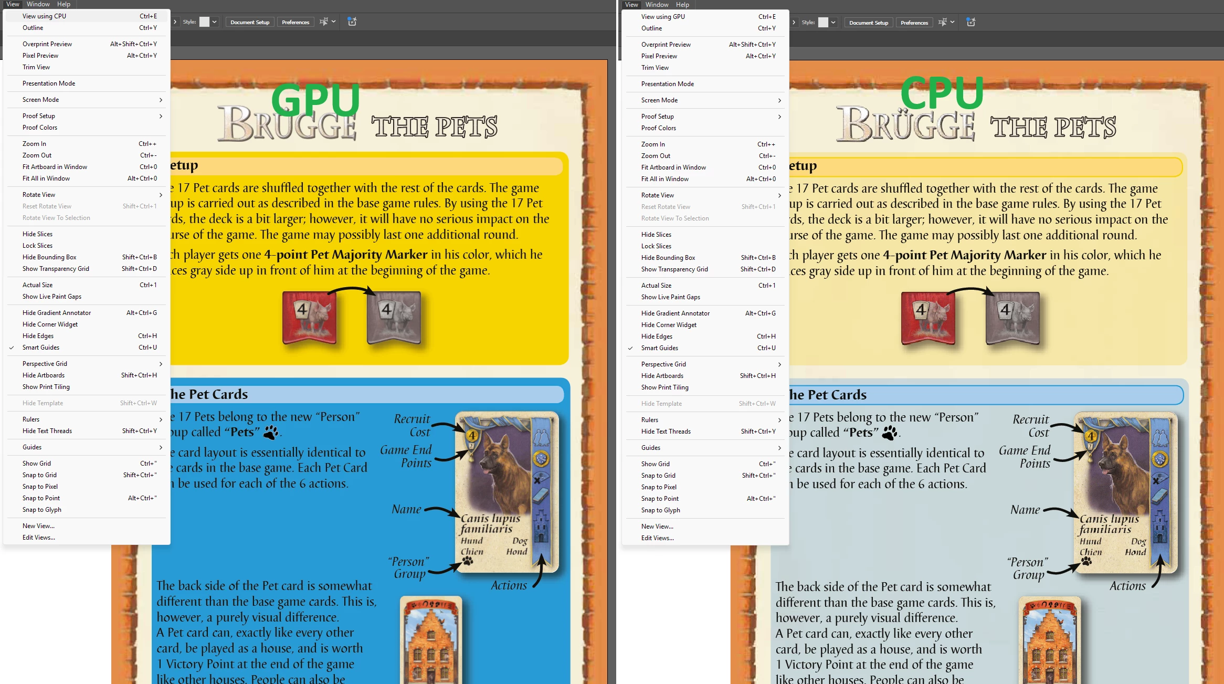Uncheck Smart Guides in the right View menu
Image resolution: width=1224 pixels, height=684 pixels.
tap(660, 348)
